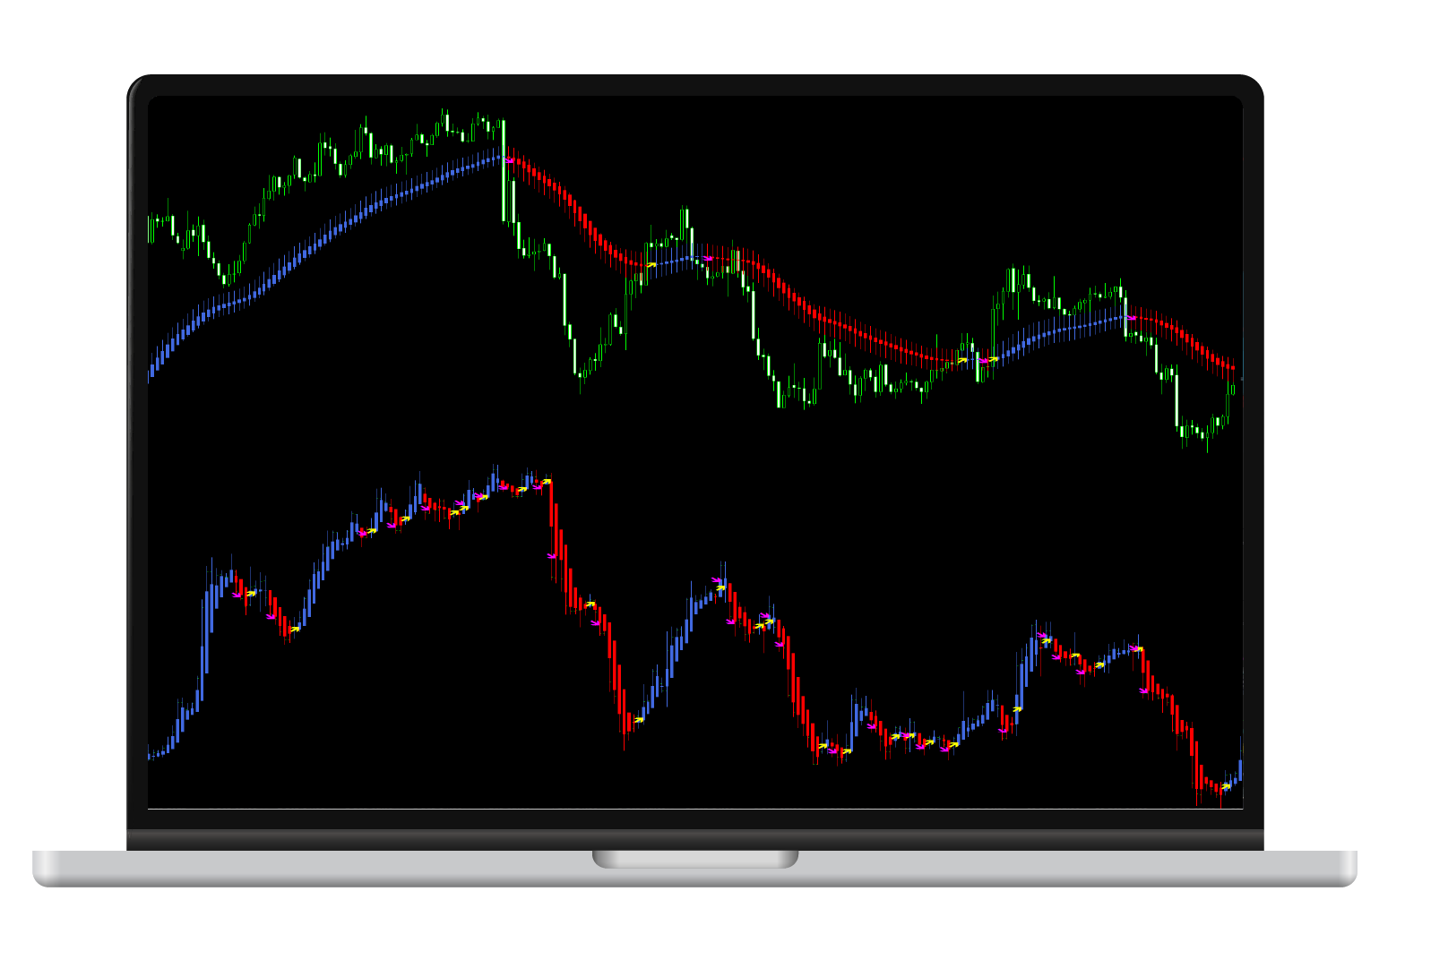Image resolution: width=1448 pixels, height=977 pixels.
Task: Click the magenta sell arrow at upper chart's peak
Action: point(510,160)
